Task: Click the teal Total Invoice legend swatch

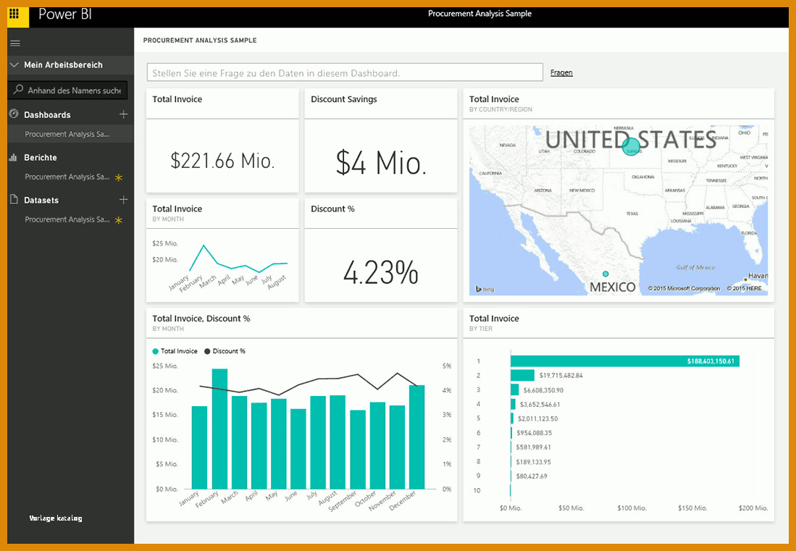Action: pos(155,351)
